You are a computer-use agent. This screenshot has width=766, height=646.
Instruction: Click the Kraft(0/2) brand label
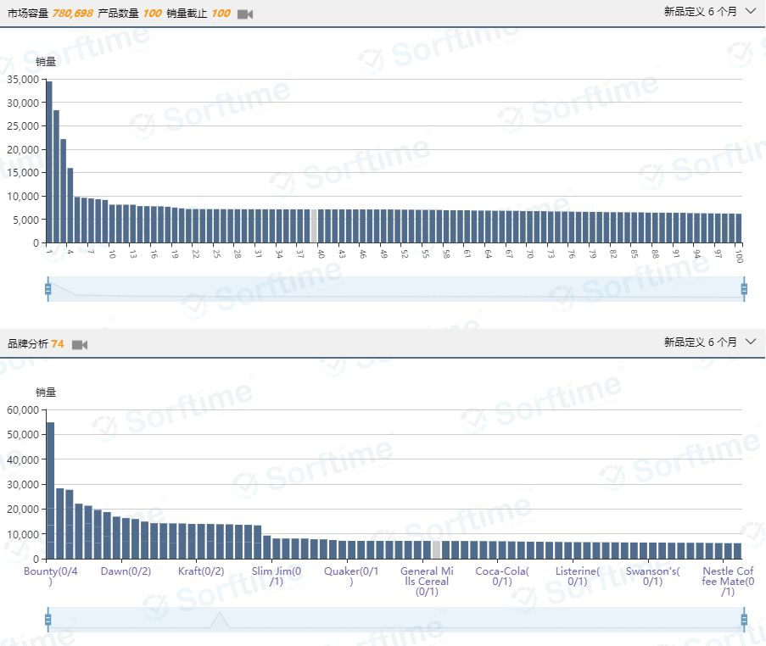201,571
